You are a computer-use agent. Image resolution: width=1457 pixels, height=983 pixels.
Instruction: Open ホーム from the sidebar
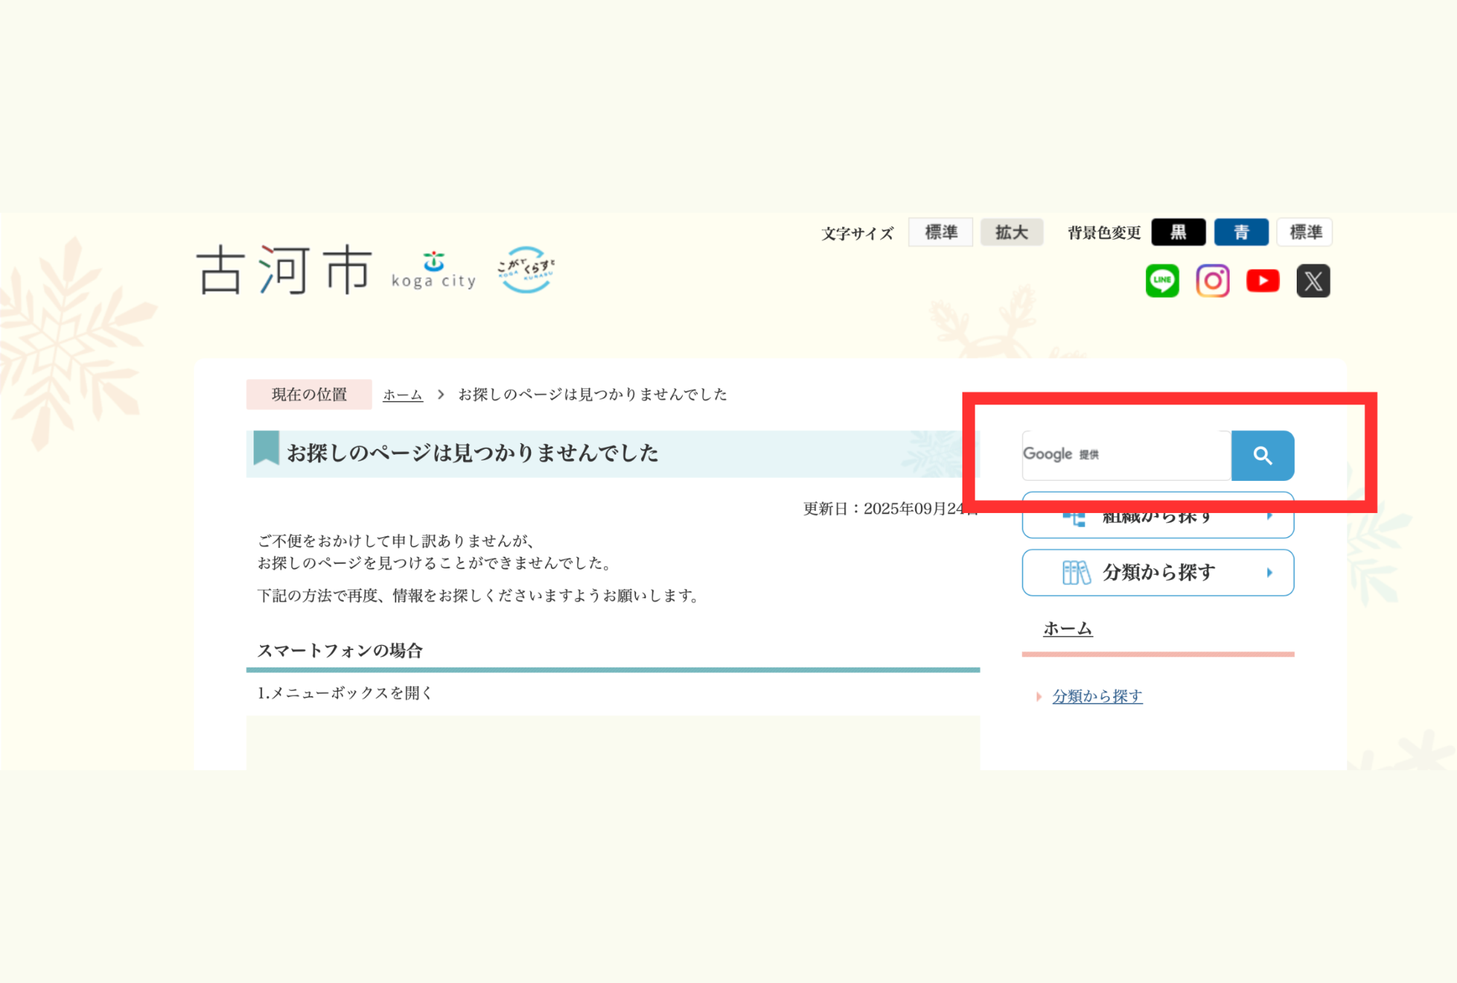coord(1067,627)
